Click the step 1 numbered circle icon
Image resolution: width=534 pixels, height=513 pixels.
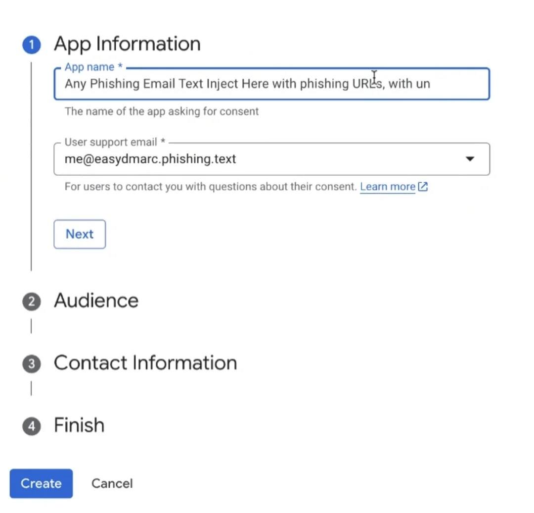[31, 44]
